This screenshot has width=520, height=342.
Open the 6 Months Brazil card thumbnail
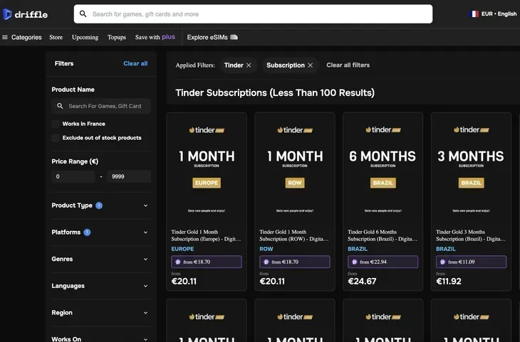(x=383, y=169)
